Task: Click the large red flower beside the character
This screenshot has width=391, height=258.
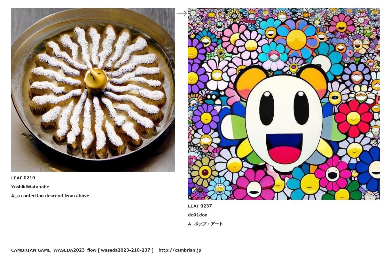Action: [354, 119]
